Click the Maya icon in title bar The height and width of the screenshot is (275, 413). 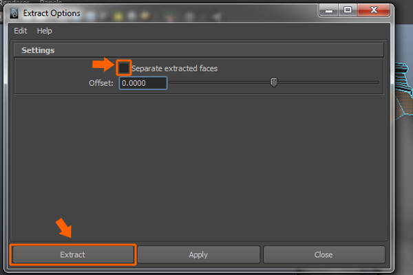(x=14, y=13)
